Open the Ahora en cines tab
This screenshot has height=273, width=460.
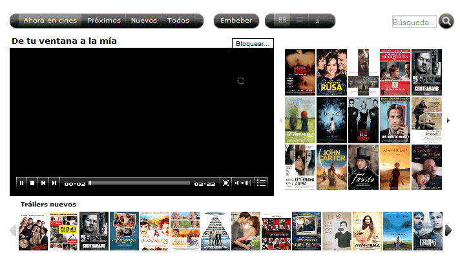click(x=50, y=20)
